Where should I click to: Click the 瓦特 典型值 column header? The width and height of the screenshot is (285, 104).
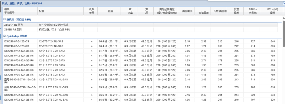point(219,11)
